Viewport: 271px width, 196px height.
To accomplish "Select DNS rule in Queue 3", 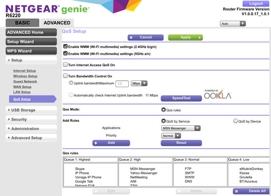I will click(188, 181).
